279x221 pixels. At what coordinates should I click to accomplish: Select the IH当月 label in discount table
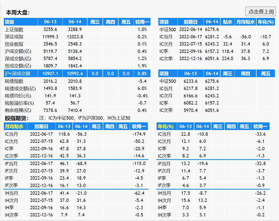[x=11, y=193]
